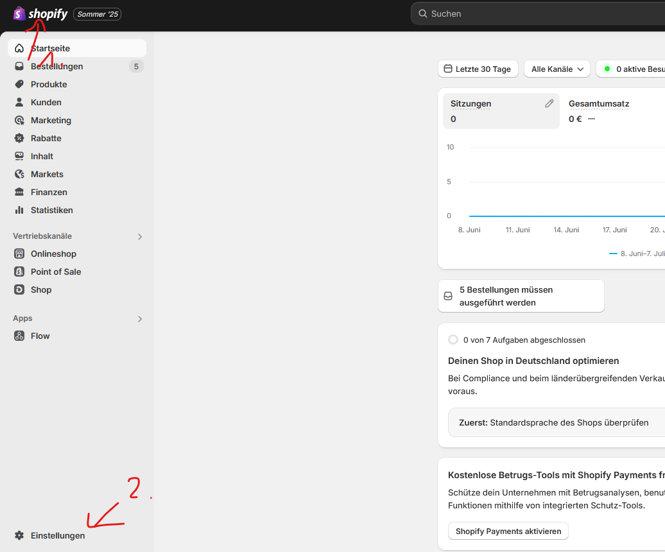Click the Markets globe icon

point(19,174)
